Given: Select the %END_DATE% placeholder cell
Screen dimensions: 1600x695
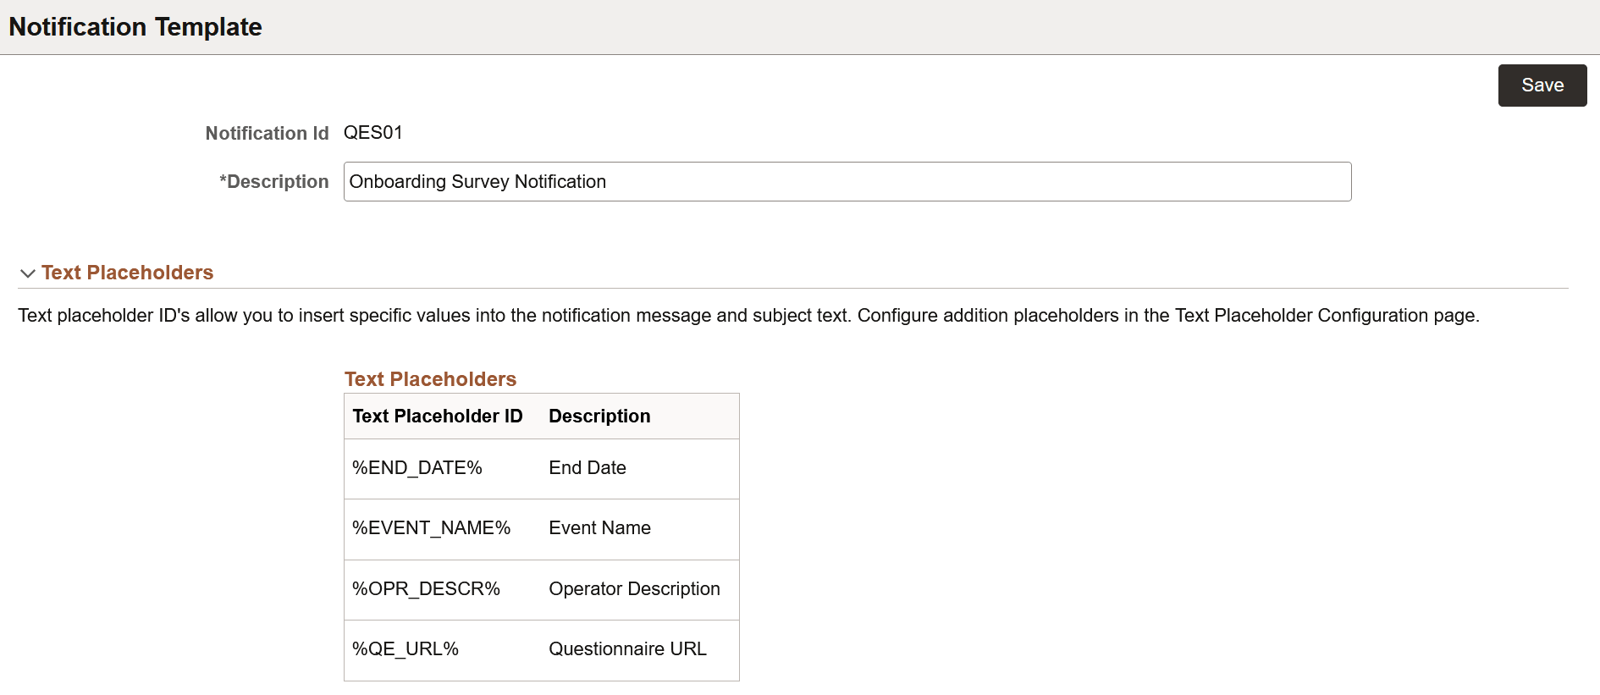Looking at the screenshot, I should (x=417, y=468).
